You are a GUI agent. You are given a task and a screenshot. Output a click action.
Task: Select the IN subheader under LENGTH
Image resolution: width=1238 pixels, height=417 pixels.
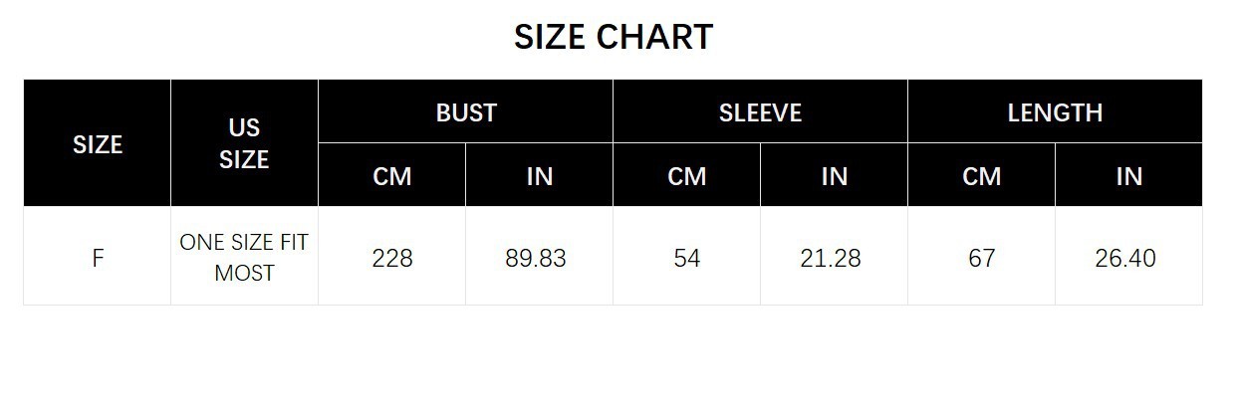coord(1128,175)
